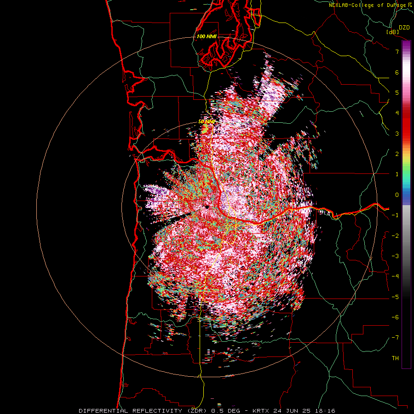Select the 2 dB scale value
The height and width of the screenshot is (414, 414).
(x=397, y=154)
